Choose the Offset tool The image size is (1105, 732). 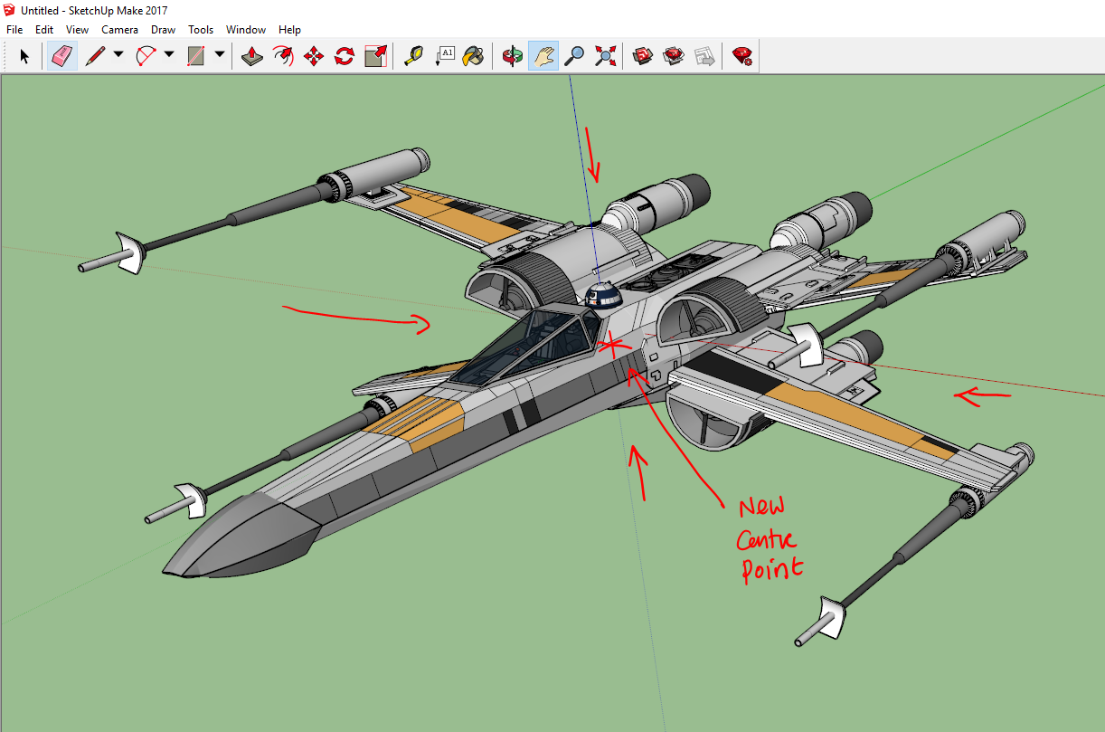click(x=283, y=56)
